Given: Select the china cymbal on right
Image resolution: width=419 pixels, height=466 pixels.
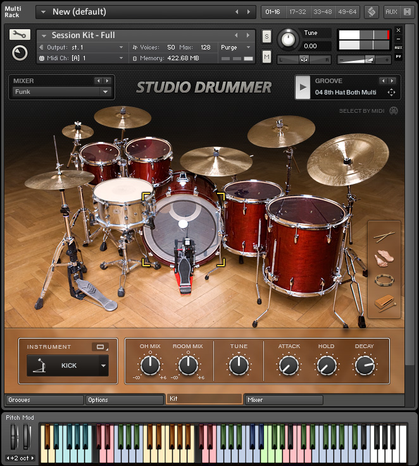Looking at the screenshot, I should click(347, 160).
